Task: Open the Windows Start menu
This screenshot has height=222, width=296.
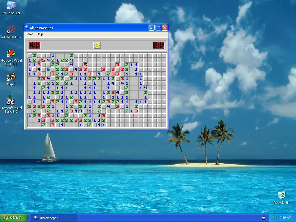Action: (x=14, y=218)
